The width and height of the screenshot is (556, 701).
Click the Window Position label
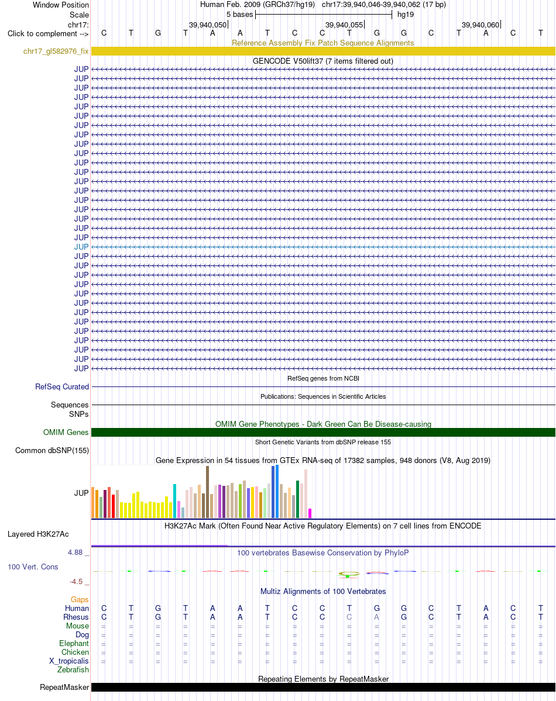coord(61,5)
